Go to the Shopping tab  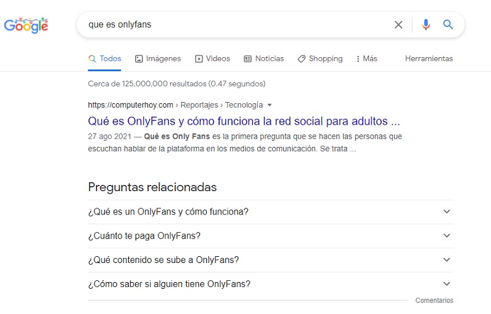point(320,59)
